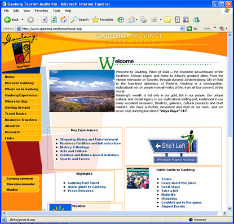Viewport: 234px width, 224px height.
Task: Click the Search magnifier button
Action: [x=80, y=20]
